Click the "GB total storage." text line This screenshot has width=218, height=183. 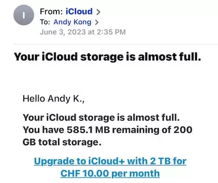pos(62,142)
